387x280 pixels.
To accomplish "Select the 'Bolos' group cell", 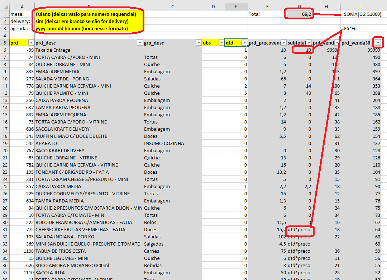I will [172, 222].
